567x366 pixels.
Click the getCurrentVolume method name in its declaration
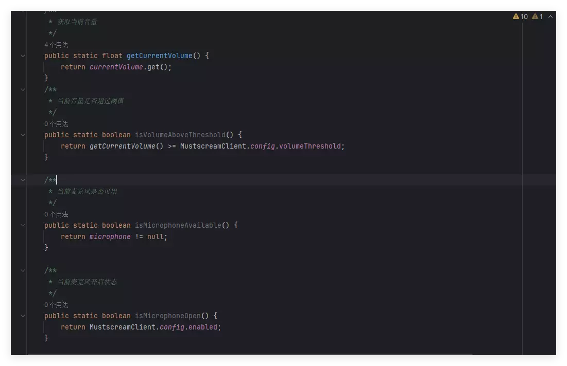tap(160, 56)
